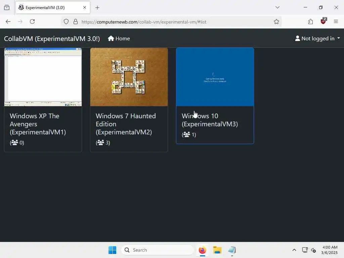Minimize the browser window
The width and height of the screenshot is (344, 258).
tap(305, 7)
